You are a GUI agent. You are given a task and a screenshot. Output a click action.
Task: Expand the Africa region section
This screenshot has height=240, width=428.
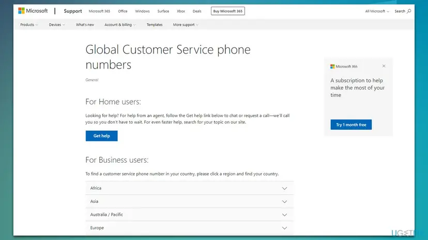(189, 188)
